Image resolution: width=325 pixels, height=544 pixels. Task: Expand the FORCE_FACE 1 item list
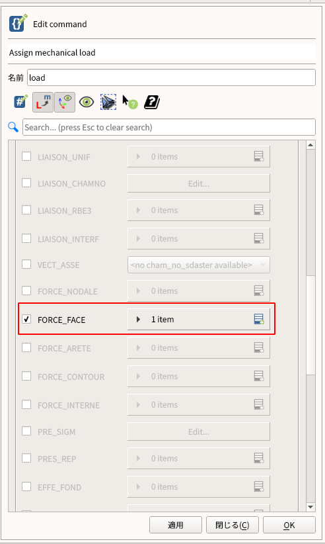pos(139,319)
